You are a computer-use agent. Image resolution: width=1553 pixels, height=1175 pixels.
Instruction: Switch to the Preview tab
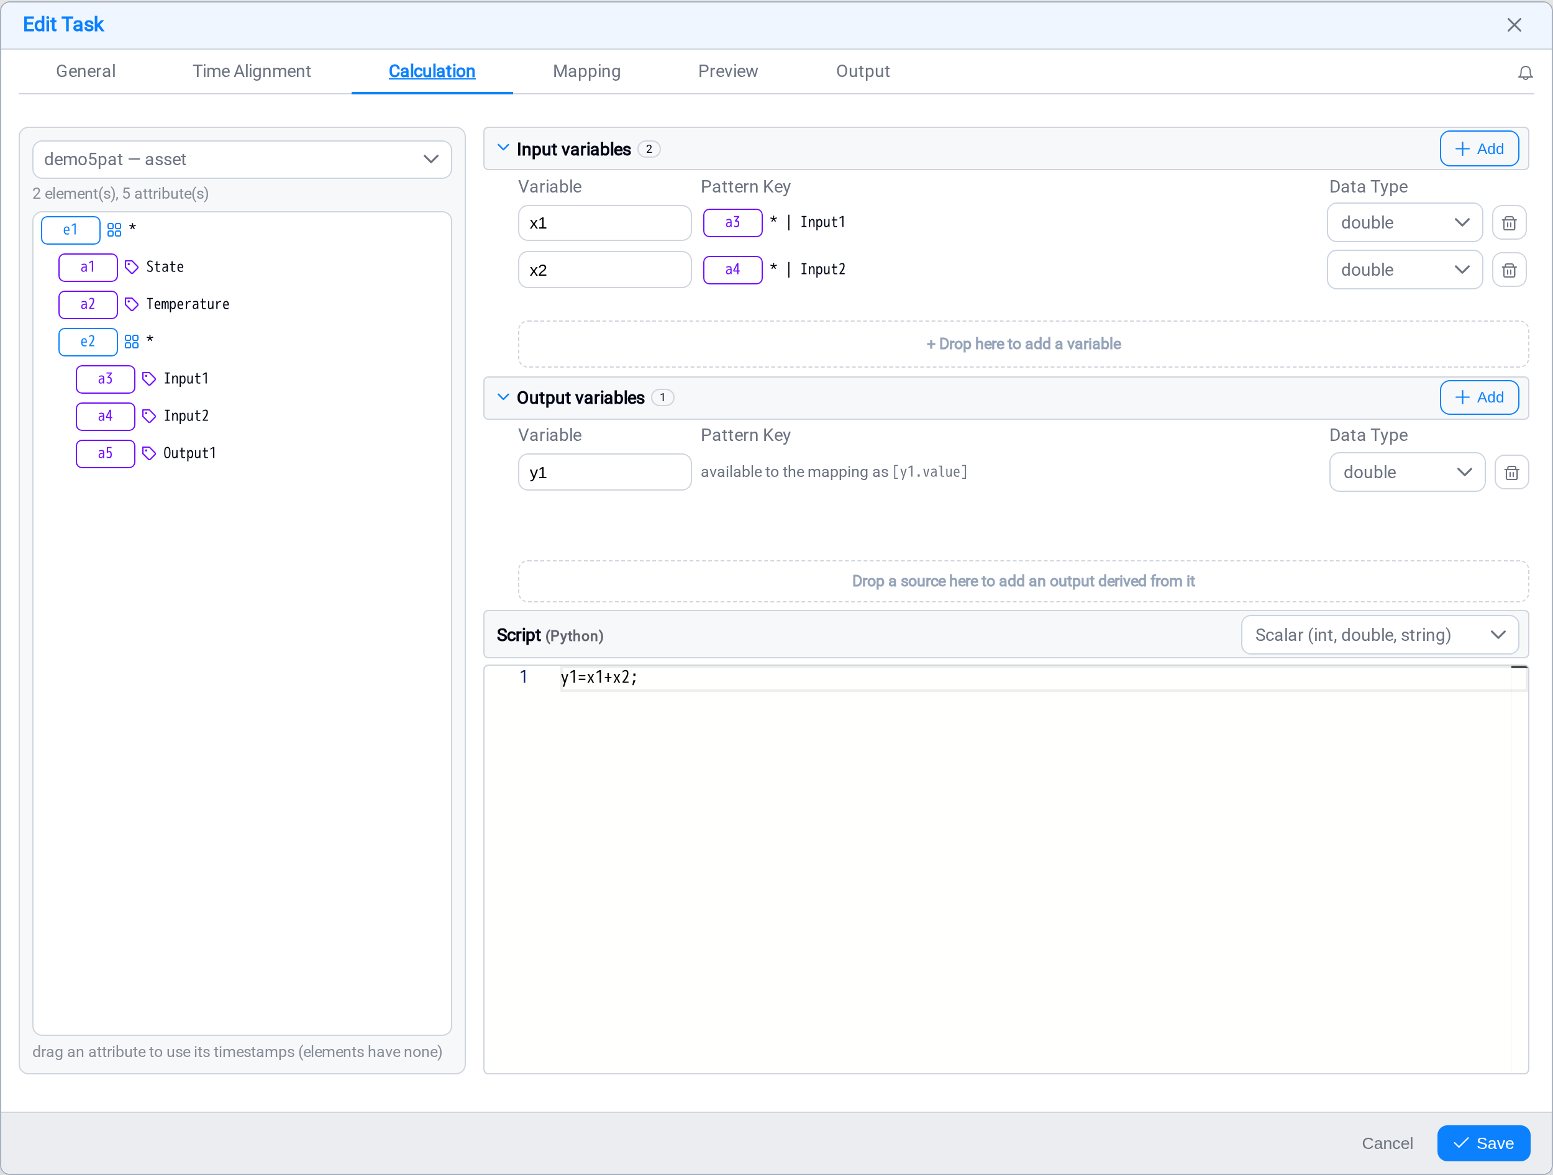point(728,71)
